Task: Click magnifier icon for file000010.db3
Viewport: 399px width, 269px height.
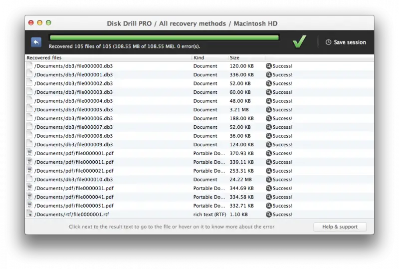Action: (268, 179)
